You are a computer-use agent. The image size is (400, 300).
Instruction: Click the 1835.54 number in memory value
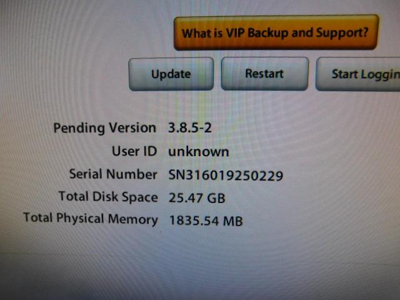(194, 221)
